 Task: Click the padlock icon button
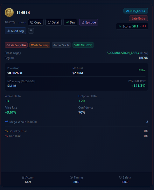(31, 31)
